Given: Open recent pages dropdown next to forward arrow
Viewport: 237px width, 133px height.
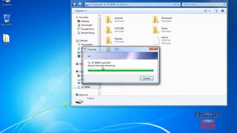Looking at the screenshot, I should (x=83, y=4).
